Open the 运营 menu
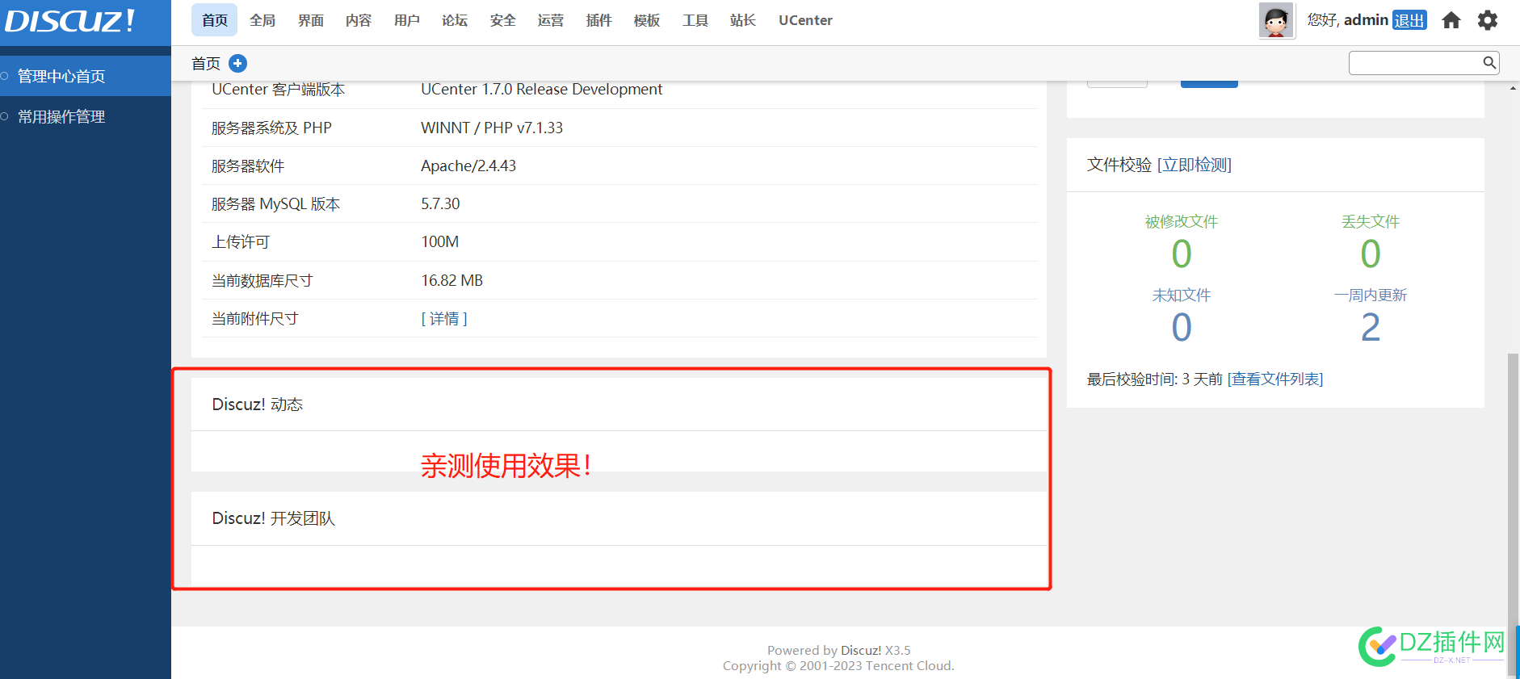This screenshot has height=679, width=1520. (551, 20)
